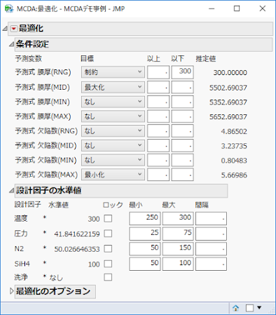Collapse the 設計因子の水準値 section
Viewport: 276px width, 315px height.
pyautogui.click(x=11, y=191)
